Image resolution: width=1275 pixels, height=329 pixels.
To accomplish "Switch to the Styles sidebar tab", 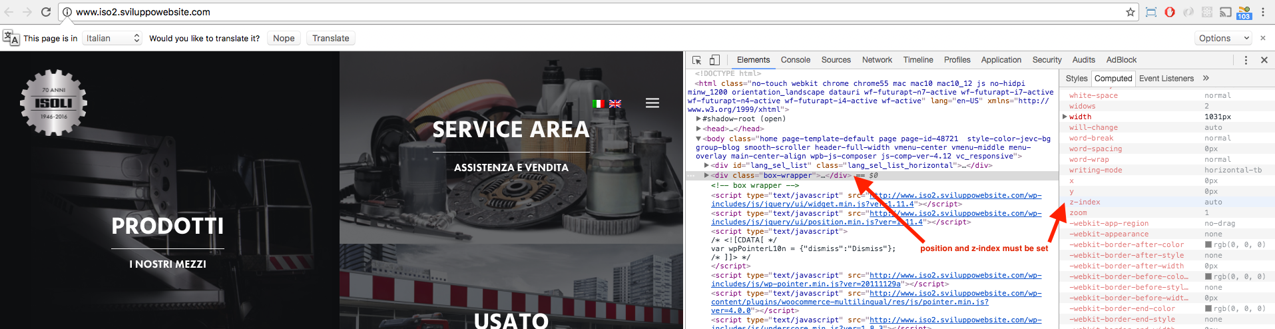I will [1076, 79].
